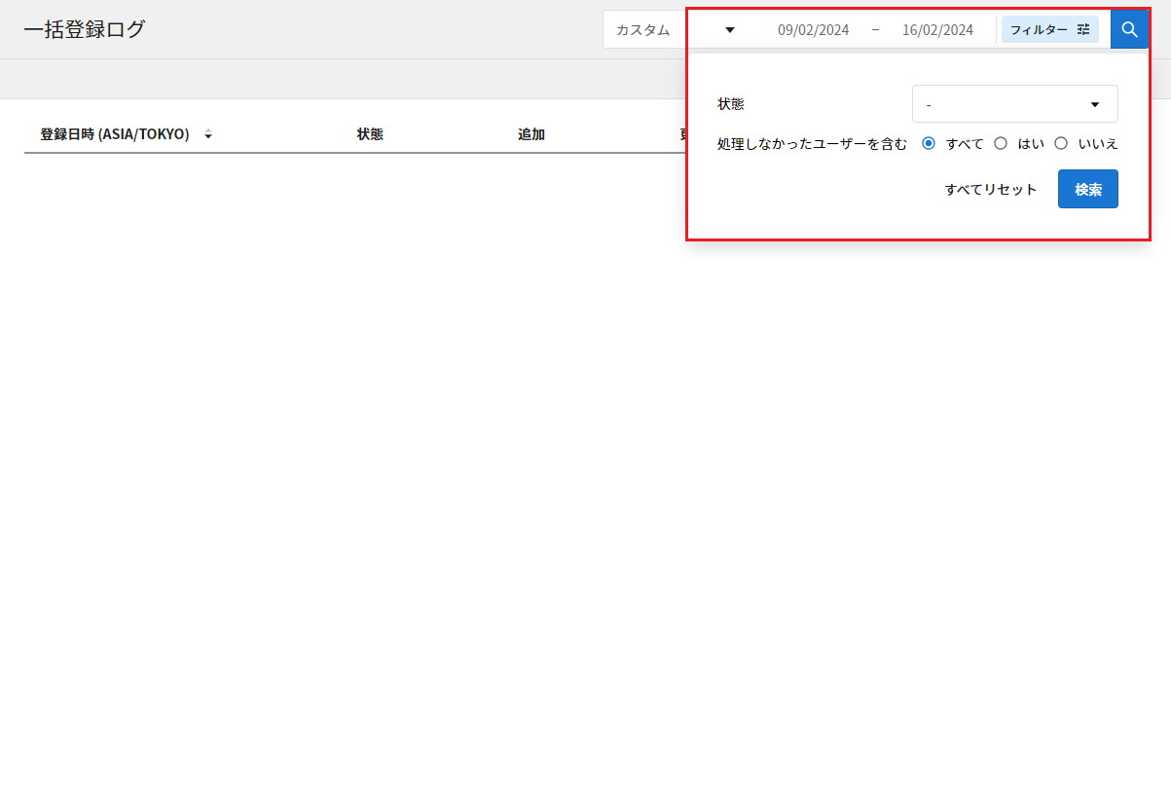The height and width of the screenshot is (809, 1171).
Task: Sort by 登録日時 (ASIA/TOKYO) column
Action: click(126, 134)
